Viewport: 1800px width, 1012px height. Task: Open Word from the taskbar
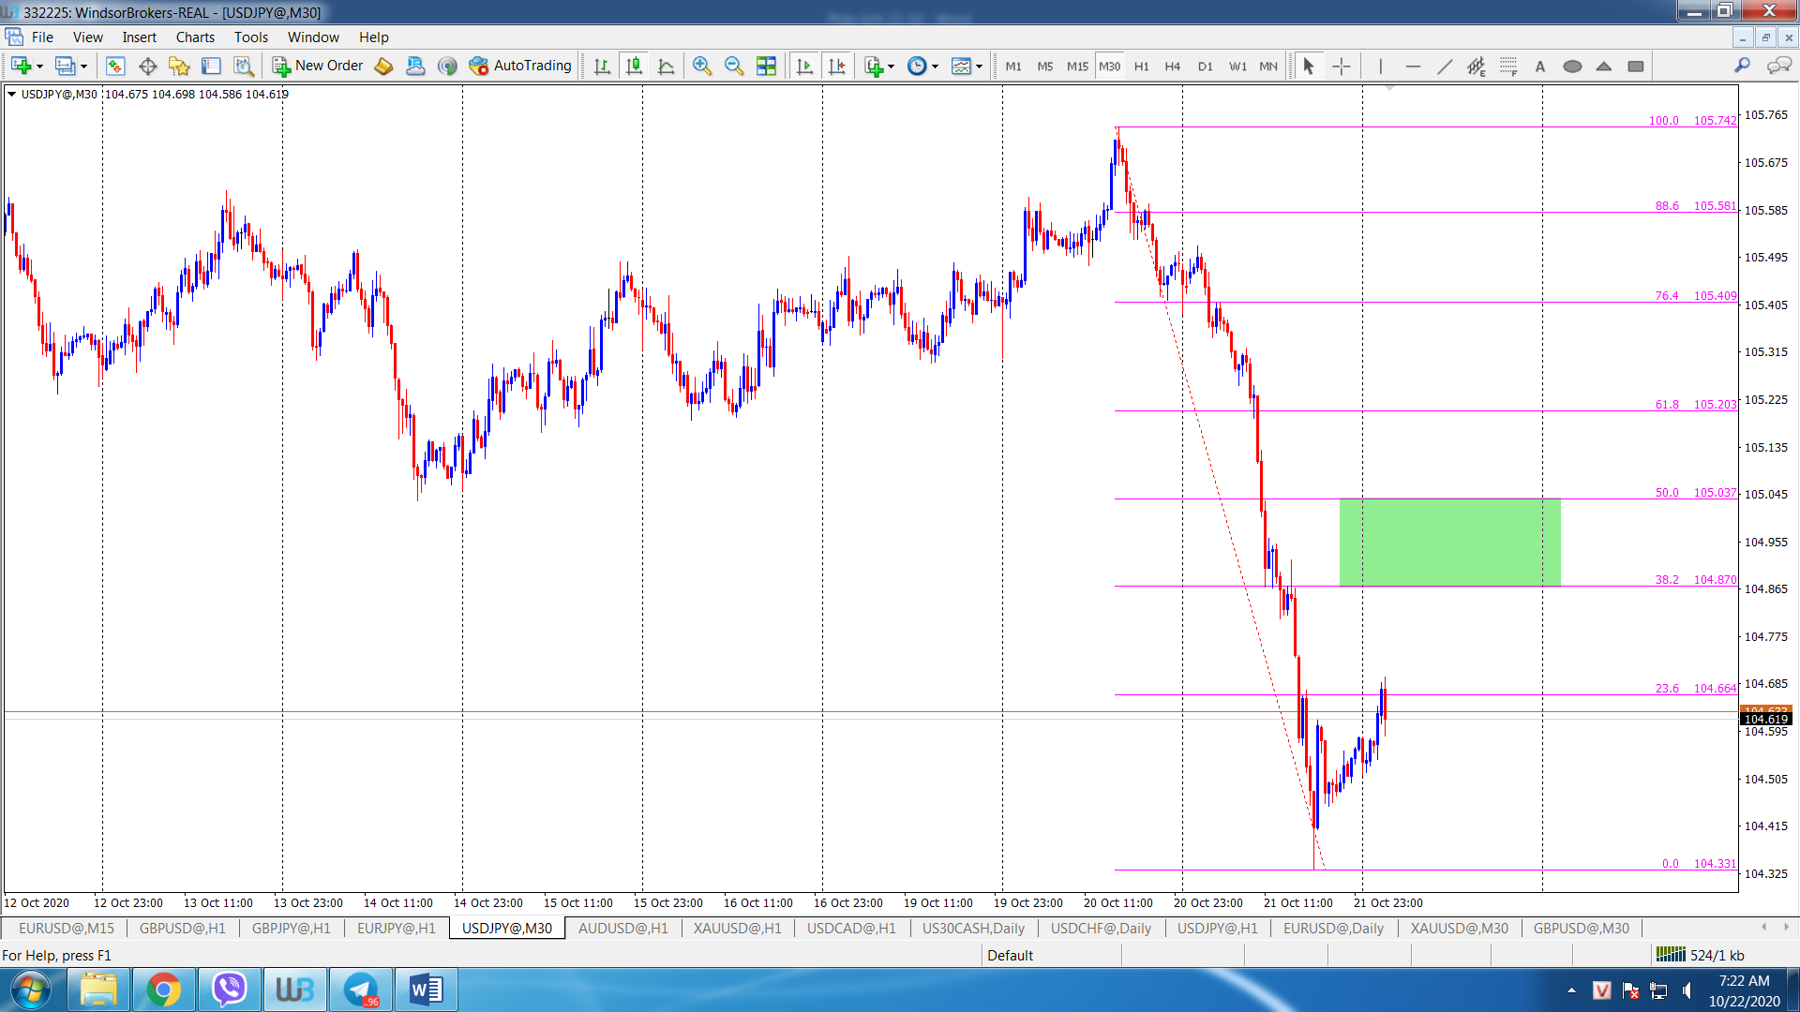pyautogui.click(x=426, y=990)
